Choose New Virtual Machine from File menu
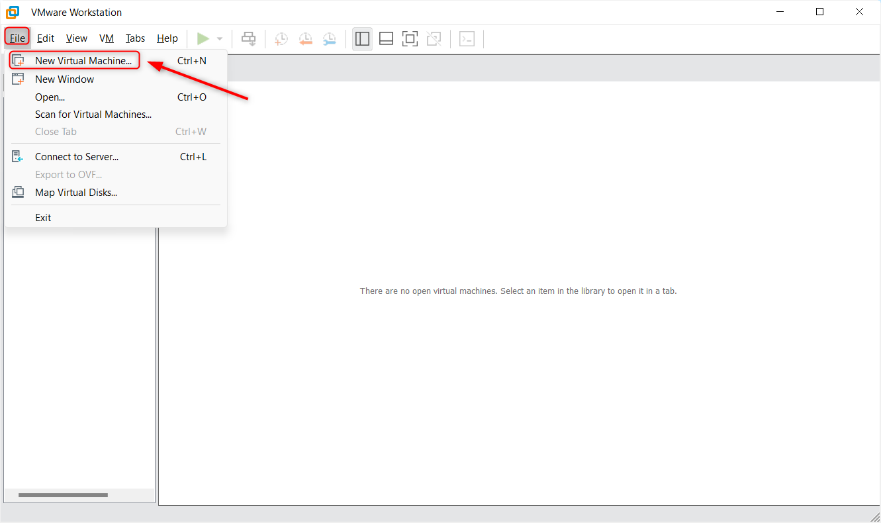Image resolution: width=881 pixels, height=523 pixels. pos(116,60)
